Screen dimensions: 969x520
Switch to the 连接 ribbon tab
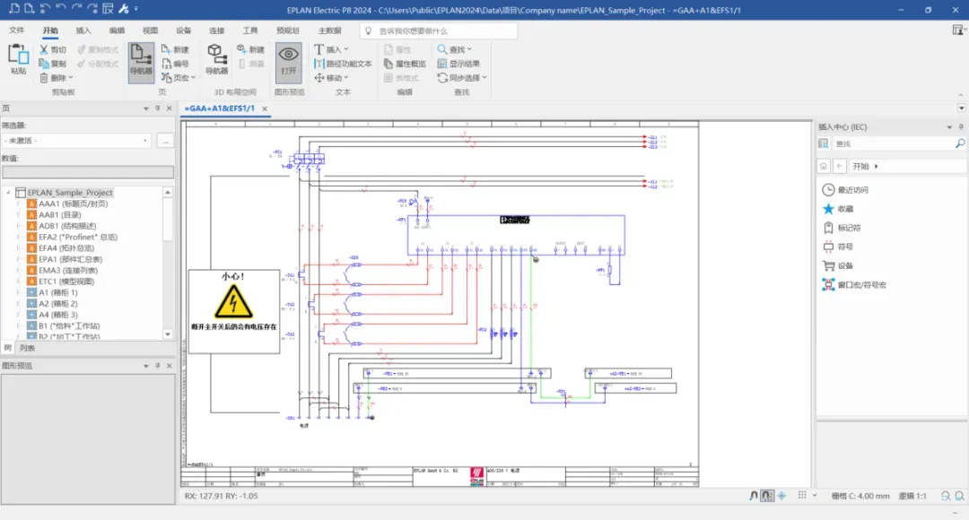tap(217, 30)
